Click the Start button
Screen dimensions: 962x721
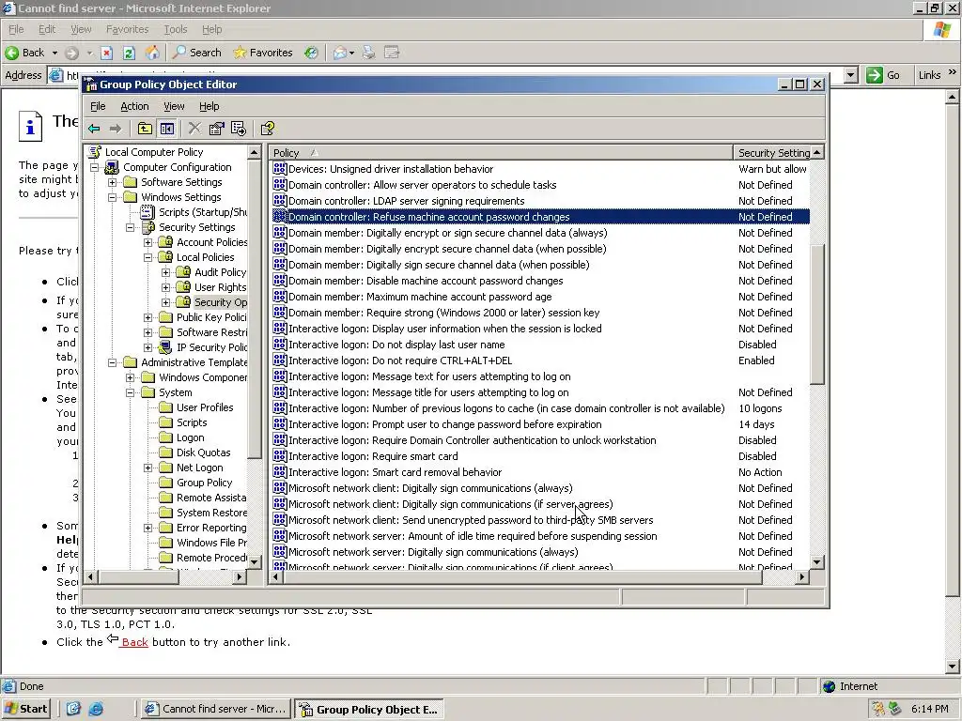click(x=25, y=709)
